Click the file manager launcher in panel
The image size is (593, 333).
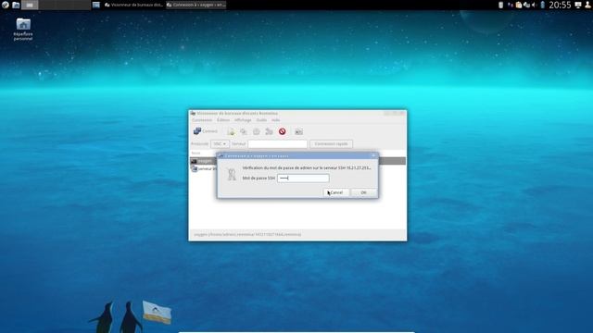coord(16,5)
